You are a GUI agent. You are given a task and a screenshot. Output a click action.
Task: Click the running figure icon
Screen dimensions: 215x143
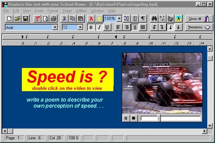pos(179,19)
